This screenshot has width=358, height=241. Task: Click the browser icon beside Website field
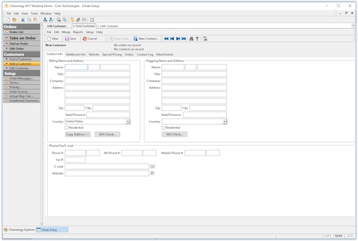tap(152, 173)
